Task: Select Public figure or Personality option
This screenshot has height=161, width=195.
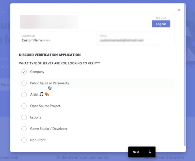Action: [24, 83]
